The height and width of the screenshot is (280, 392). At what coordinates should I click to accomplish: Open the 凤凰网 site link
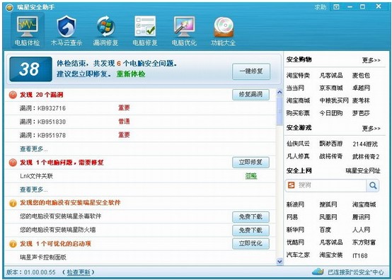(328, 217)
